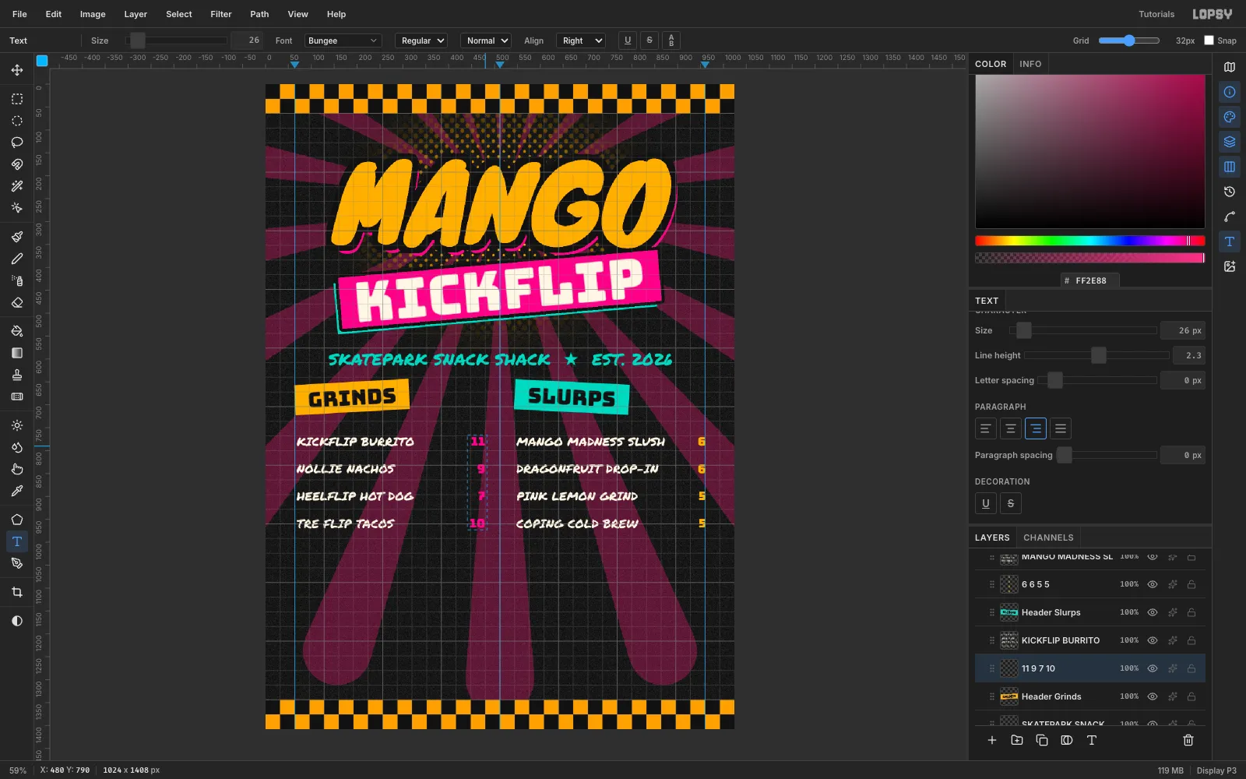Select the Magic Wand tool

tap(17, 186)
